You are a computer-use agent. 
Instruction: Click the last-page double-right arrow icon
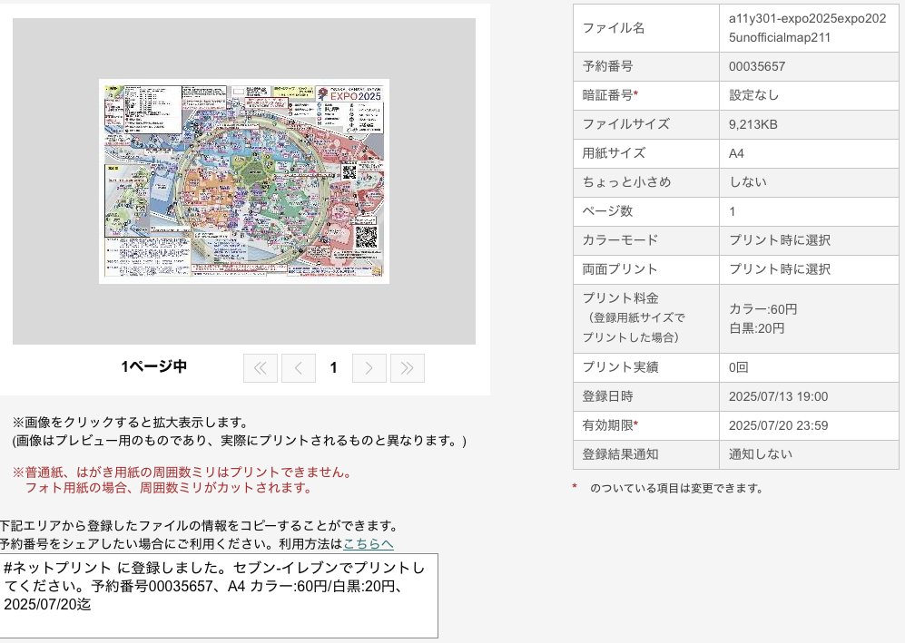pyautogui.click(x=407, y=367)
